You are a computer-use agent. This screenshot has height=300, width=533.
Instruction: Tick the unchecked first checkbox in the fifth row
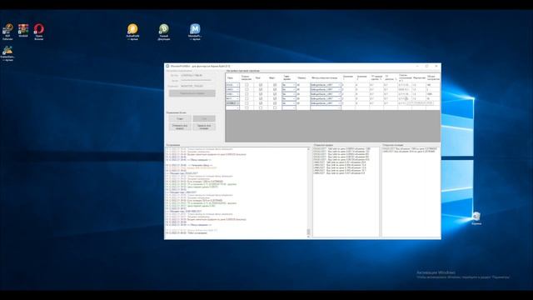247,103
